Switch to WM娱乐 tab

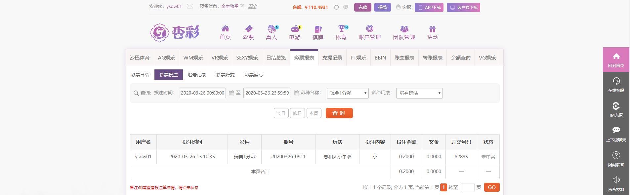tap(193, 58)
